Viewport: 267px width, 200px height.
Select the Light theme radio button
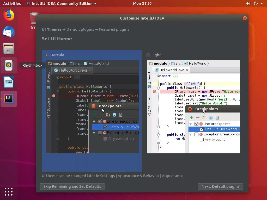coord(148,55)
